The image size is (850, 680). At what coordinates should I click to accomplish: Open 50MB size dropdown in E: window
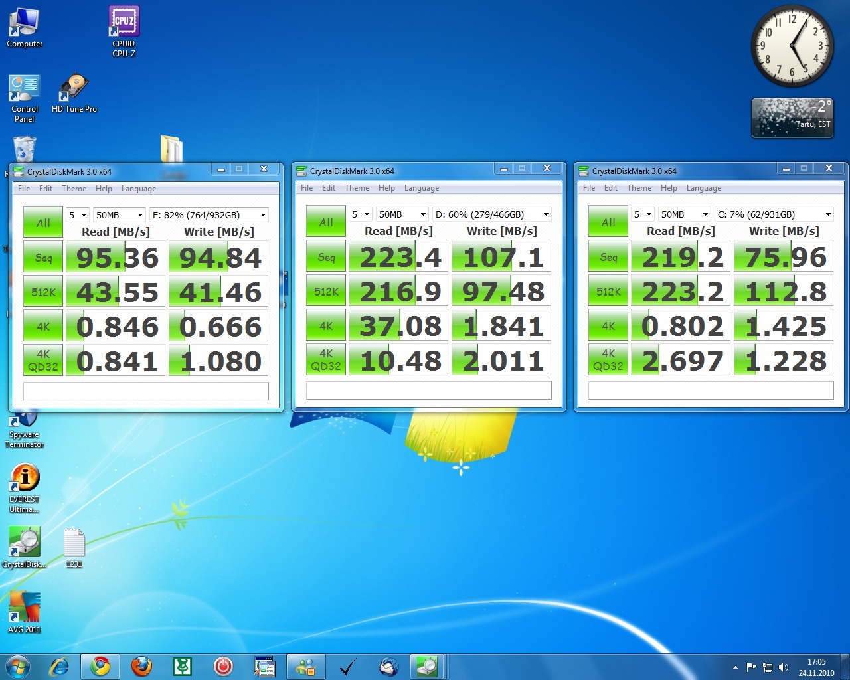click(120, 215)
